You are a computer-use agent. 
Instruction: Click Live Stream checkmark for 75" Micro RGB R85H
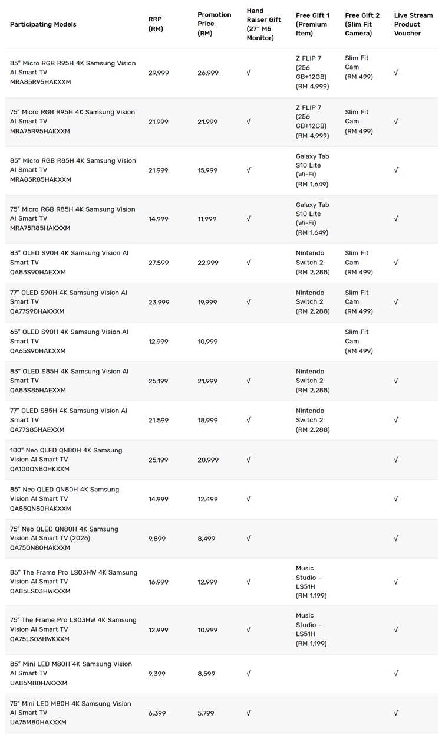tap(396, 219)
